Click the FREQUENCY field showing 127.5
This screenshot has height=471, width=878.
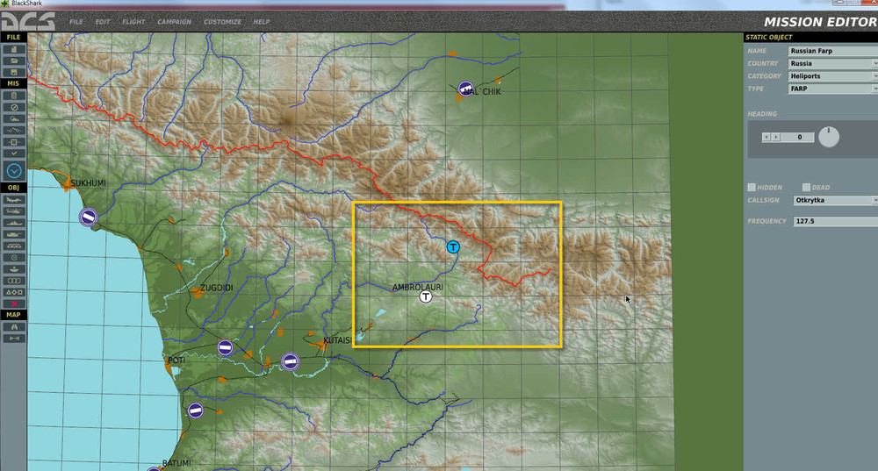click(x=836, y=221)
